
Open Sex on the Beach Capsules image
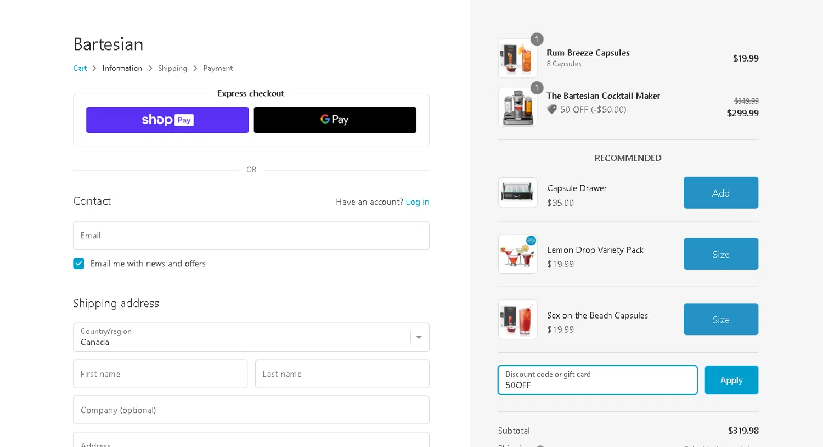coord(518,320)
